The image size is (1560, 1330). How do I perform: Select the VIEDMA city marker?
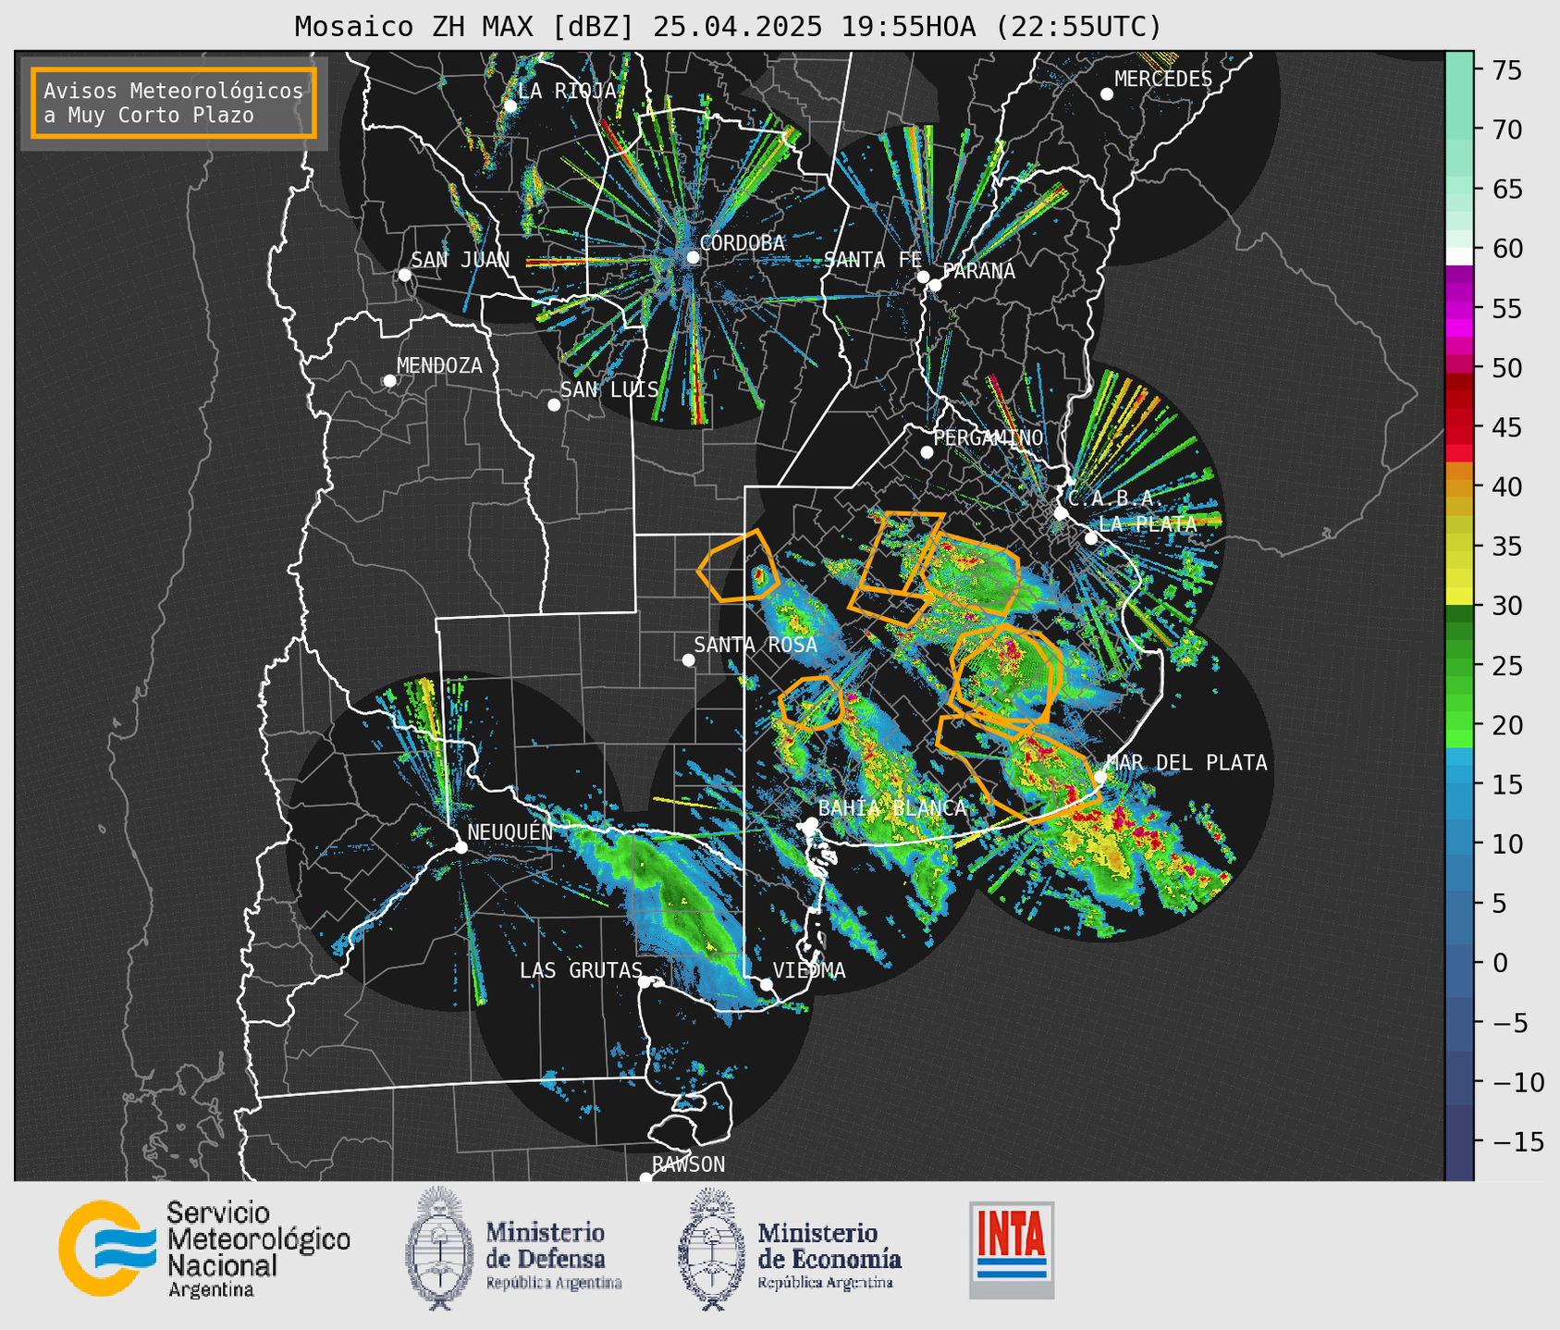coord(766,985)
